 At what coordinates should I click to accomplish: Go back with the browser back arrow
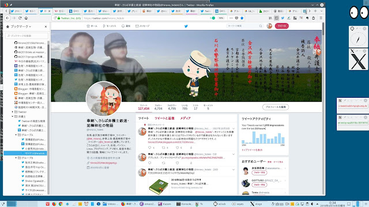7,18
